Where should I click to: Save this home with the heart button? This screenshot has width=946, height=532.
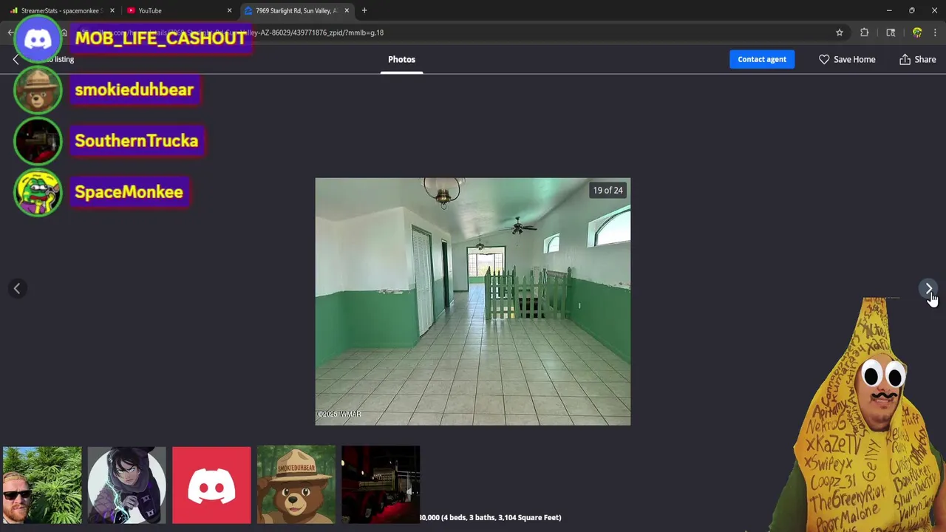pos(847,59)
